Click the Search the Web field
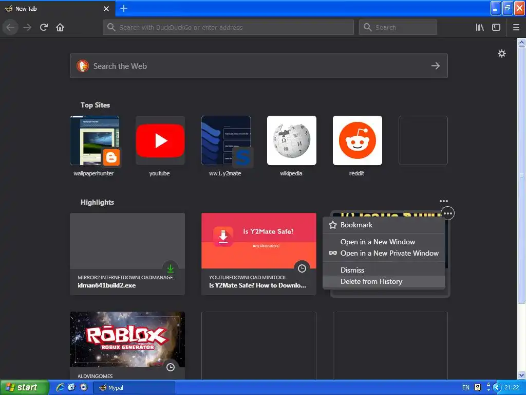The image size is (526, 395). [259, 66]
